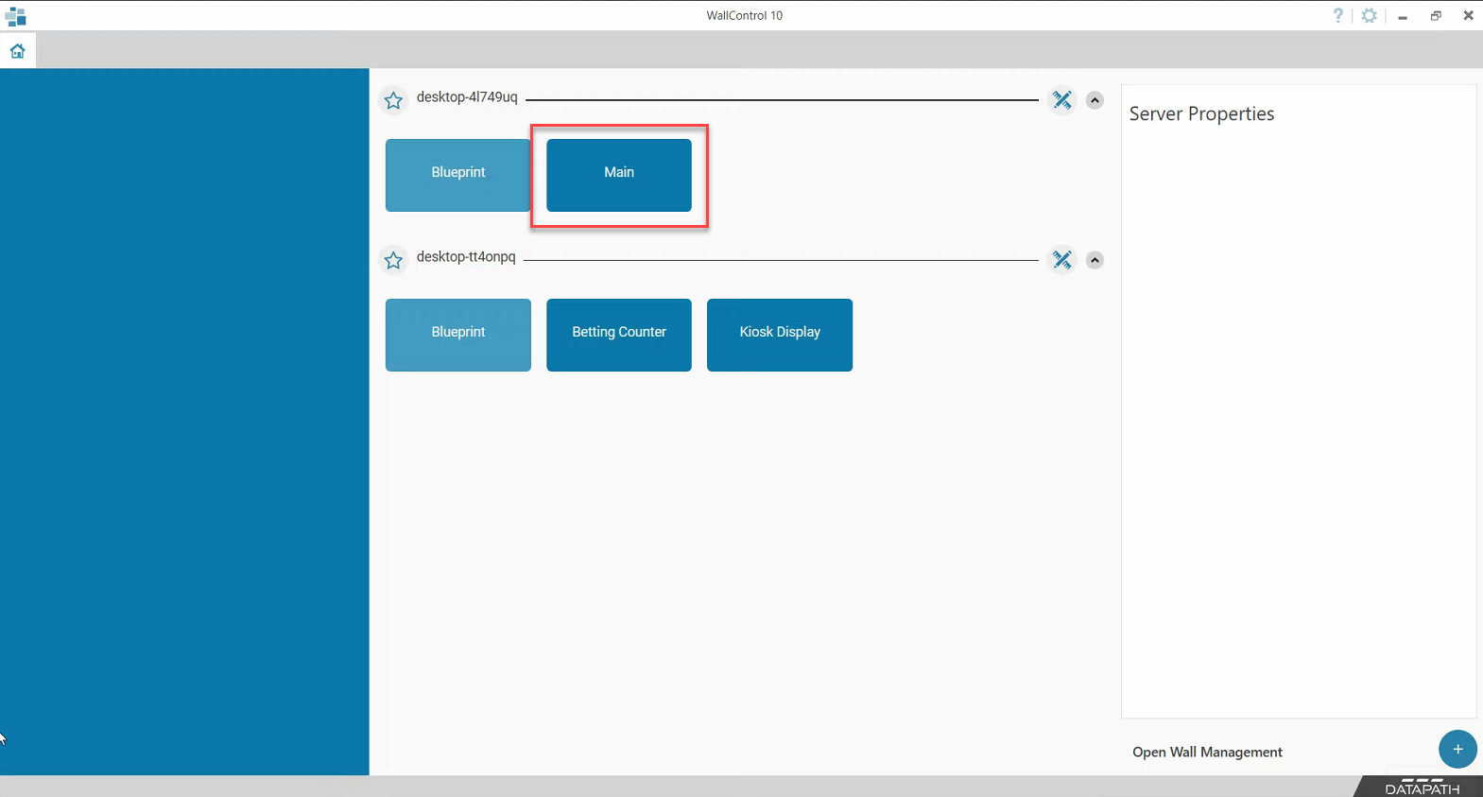Minimize the WallControl window
Screen dimensions: 1483x797
(x=1403, y=16)
